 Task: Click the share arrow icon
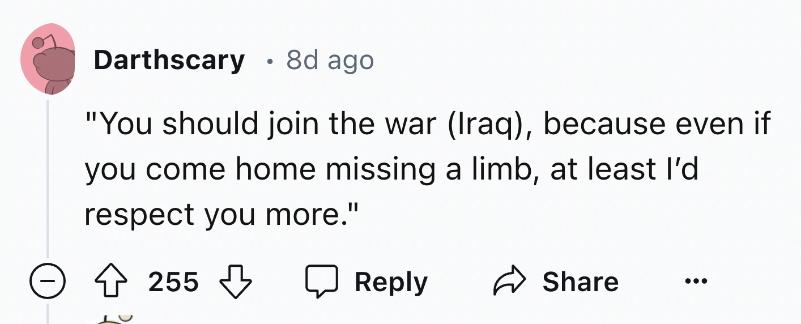[x=511, y=282]
